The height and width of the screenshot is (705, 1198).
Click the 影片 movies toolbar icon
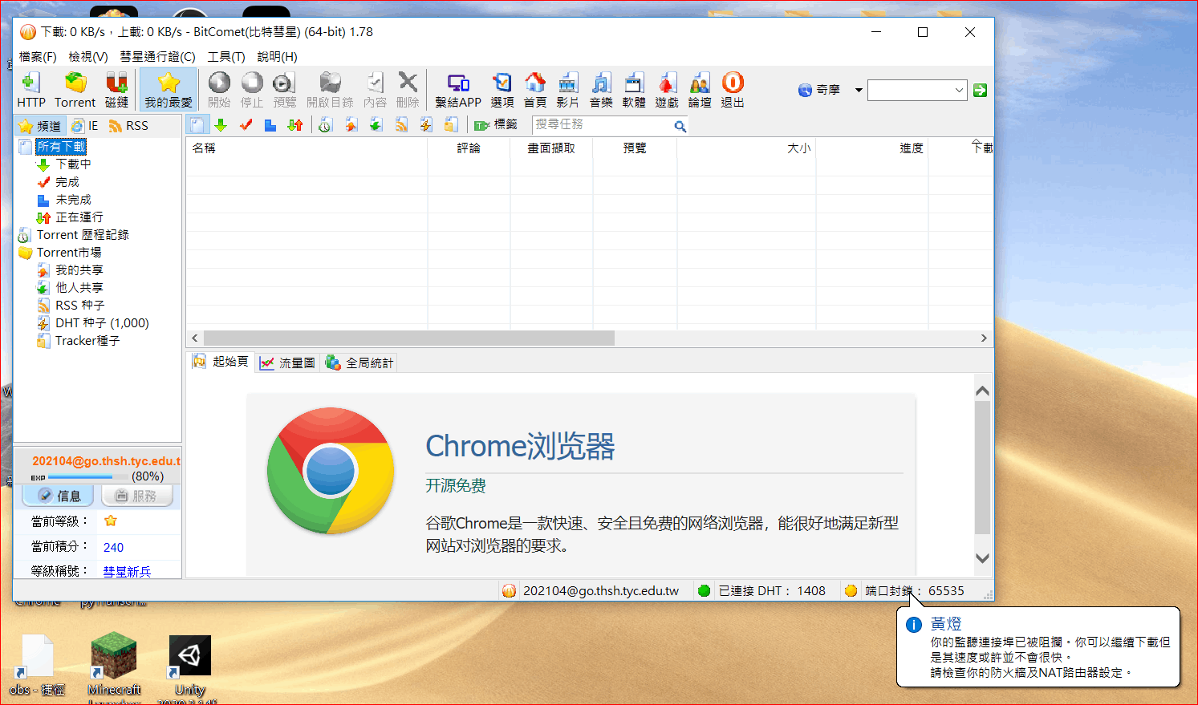[x=567, y=90]
